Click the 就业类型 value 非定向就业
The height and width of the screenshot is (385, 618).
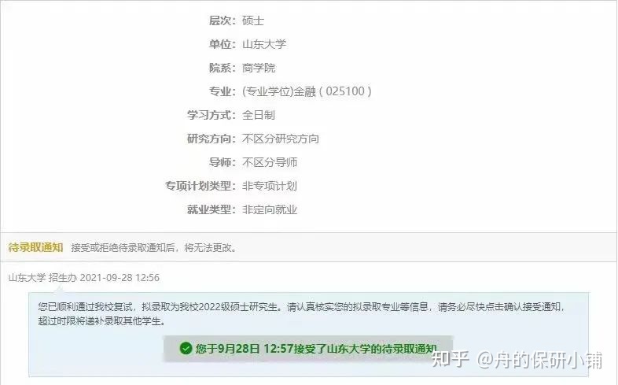click(269, 209)
